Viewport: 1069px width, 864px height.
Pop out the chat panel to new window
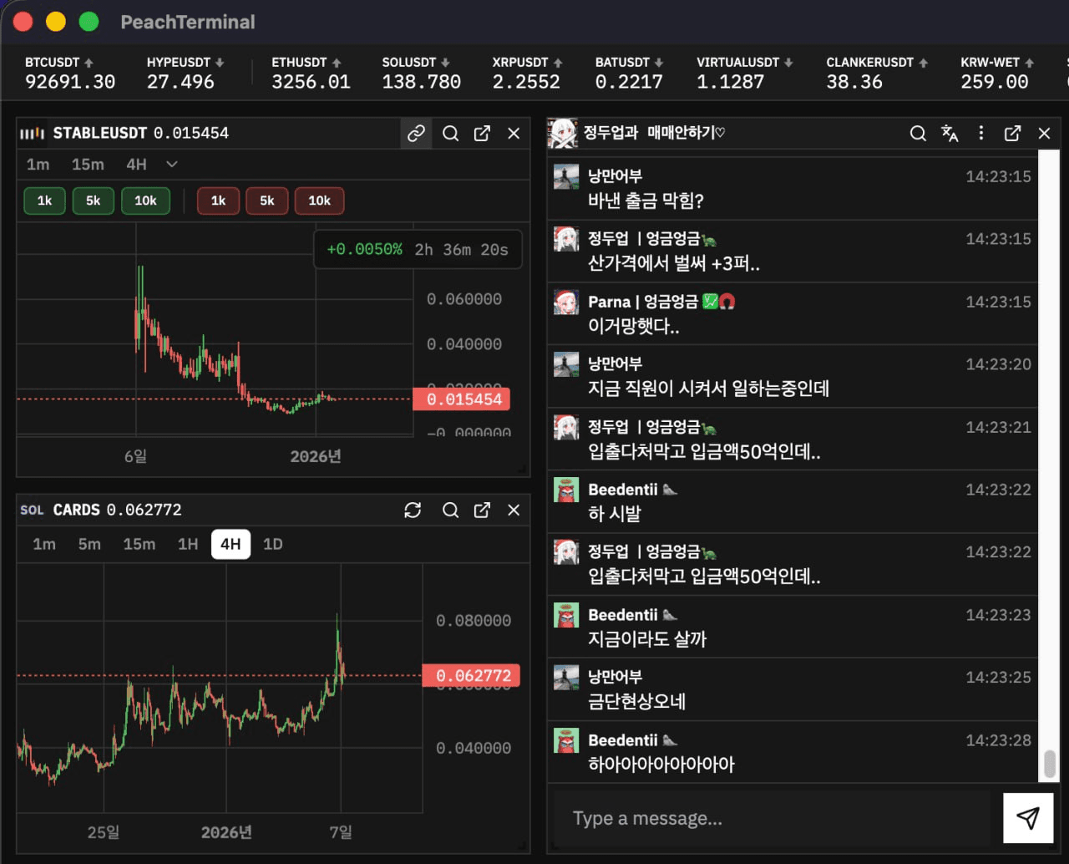tap(1012, 133)
